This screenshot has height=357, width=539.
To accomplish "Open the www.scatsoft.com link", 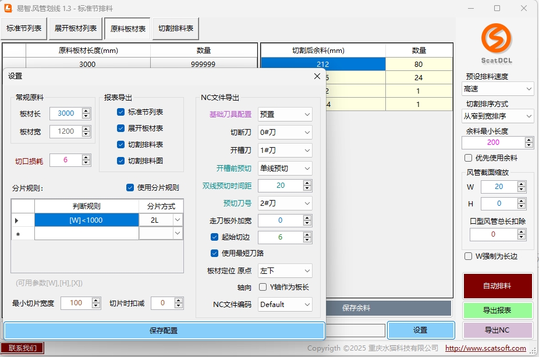I will coord(485,348).
